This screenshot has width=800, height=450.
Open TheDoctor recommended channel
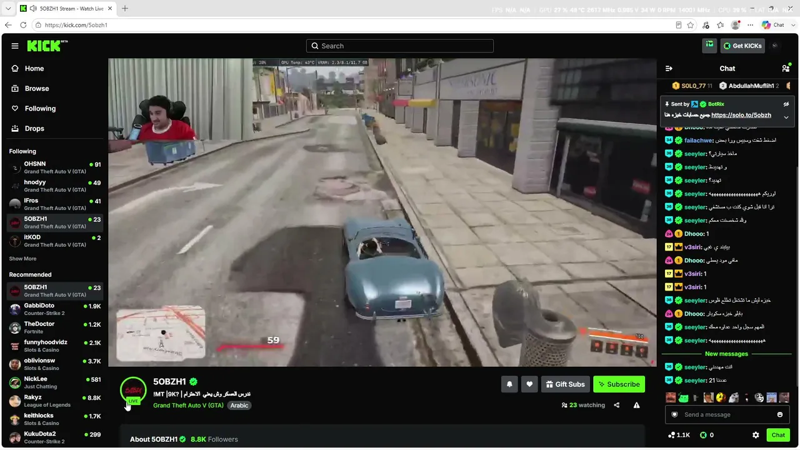point(55,327)
